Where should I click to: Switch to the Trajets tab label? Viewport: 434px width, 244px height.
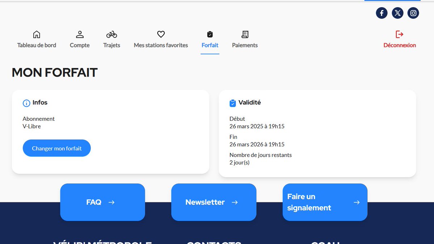point(111,46)
